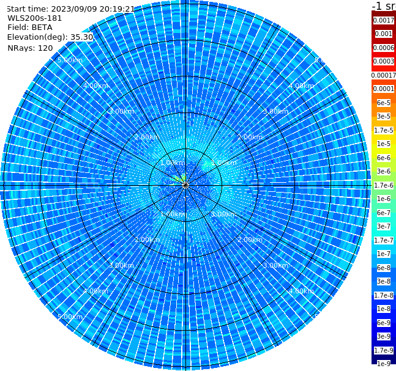Select the 6e-8 colorbar tick label
The height and width of the screenshot is (371, 396).
(384, 268)
